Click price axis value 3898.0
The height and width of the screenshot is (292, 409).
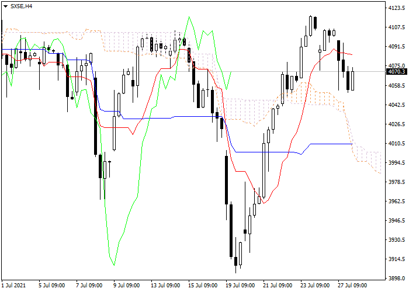point(397,279)
